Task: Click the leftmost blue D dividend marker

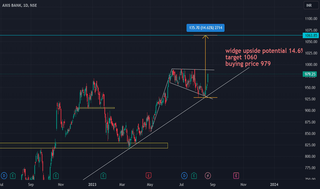Action: coord(4,176)
